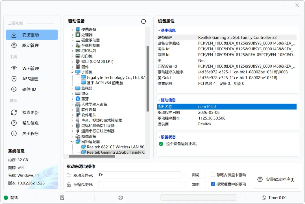Click the 键盘 keyboard icon
This screenshot has height=204, width=305.
tap(78, 94)
